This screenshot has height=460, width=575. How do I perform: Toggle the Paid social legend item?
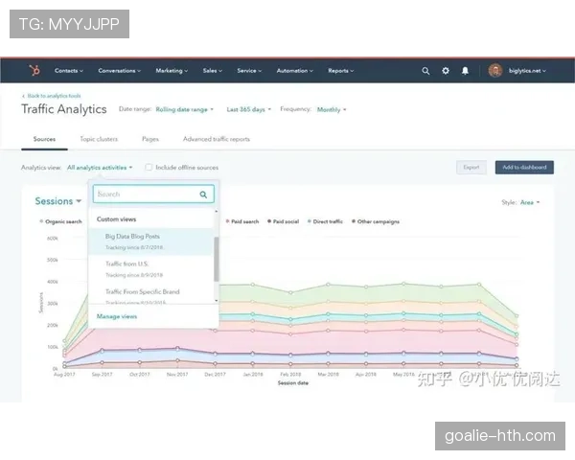(x=284, y=221)
